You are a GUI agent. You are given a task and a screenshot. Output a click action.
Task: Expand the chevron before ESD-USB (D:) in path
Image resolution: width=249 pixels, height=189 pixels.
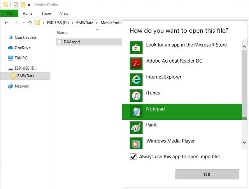click(43, 23)
